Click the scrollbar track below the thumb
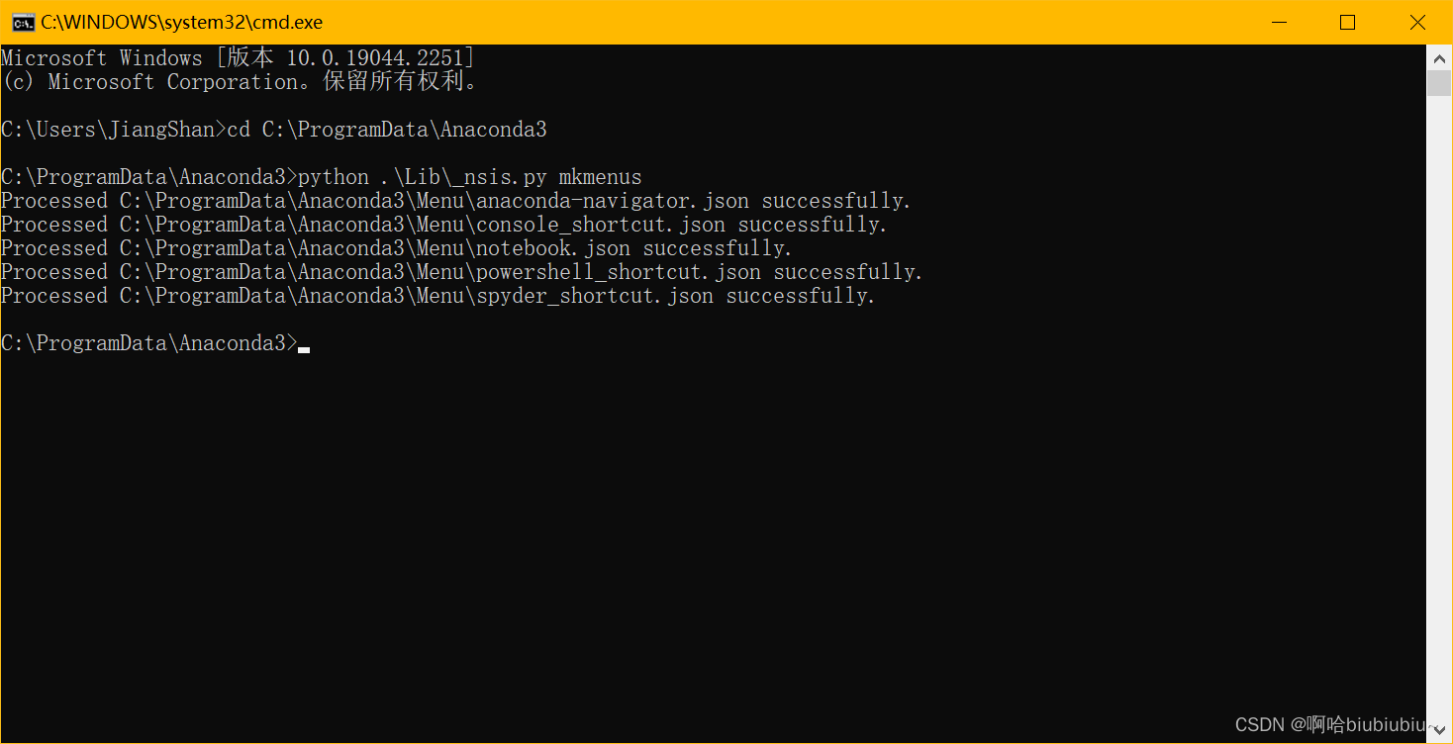The height and width of the screenshot is (744, 1453). pyautogui.click(x=1440, y=396)
